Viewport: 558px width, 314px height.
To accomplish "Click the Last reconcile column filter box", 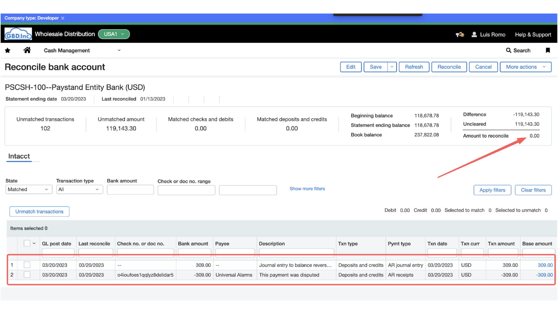I will [x=96, y=253].
